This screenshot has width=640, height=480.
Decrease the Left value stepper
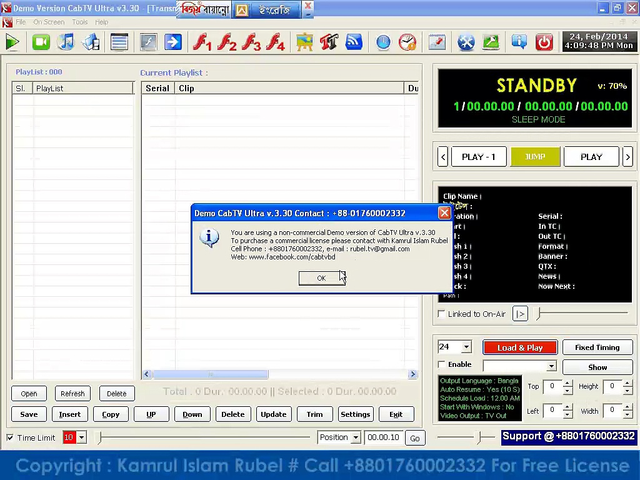coord(567,415)
